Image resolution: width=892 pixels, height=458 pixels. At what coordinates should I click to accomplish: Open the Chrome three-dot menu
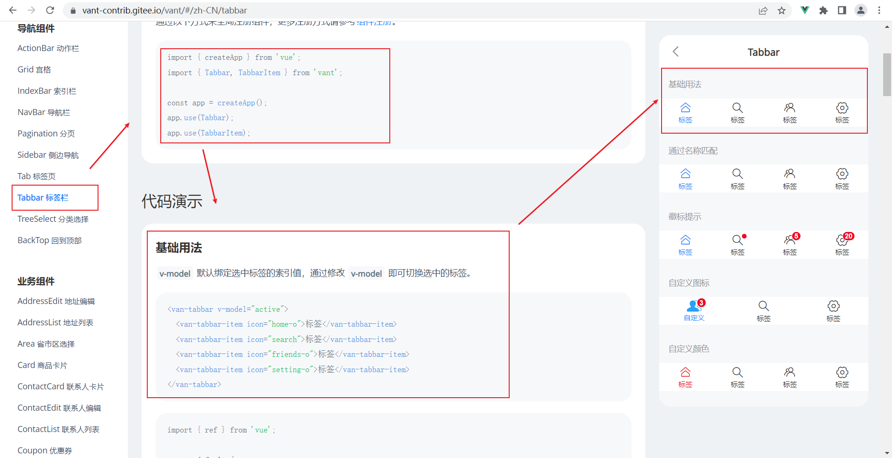pyautogui.click(x=879, y=10)
